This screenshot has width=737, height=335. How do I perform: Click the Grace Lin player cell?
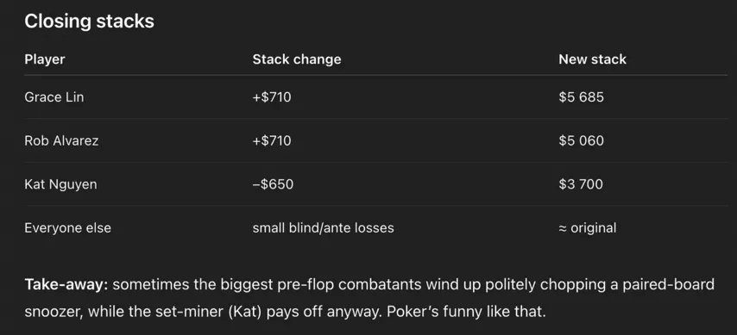[54, 97]
